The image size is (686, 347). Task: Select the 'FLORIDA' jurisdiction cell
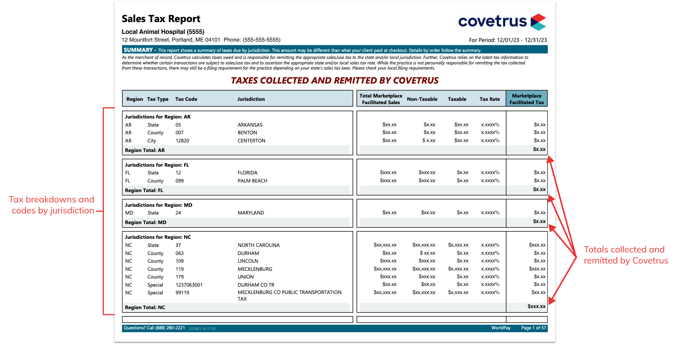click(x=247, y=173)
